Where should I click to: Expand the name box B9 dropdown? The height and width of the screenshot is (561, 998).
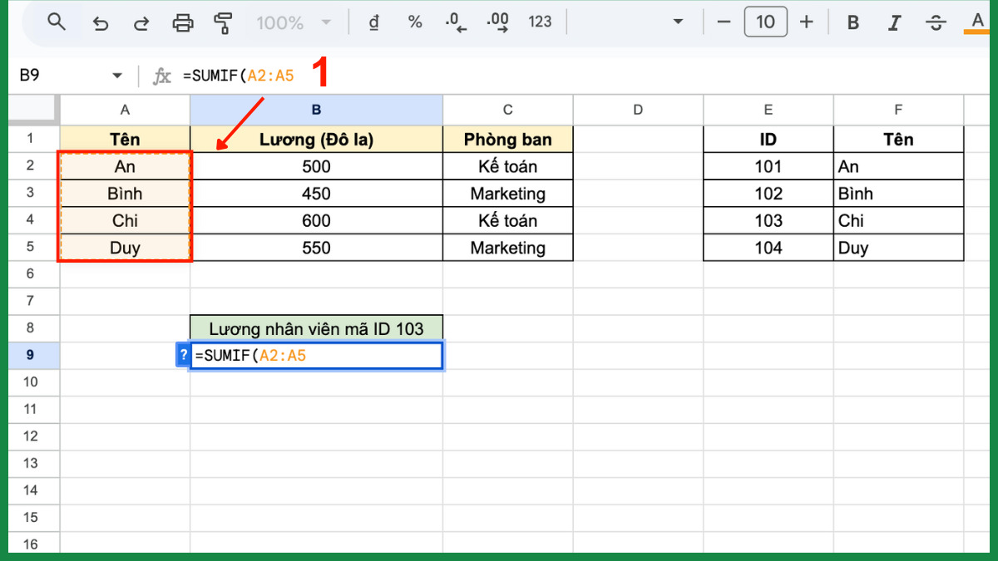(x=116, y=76)
